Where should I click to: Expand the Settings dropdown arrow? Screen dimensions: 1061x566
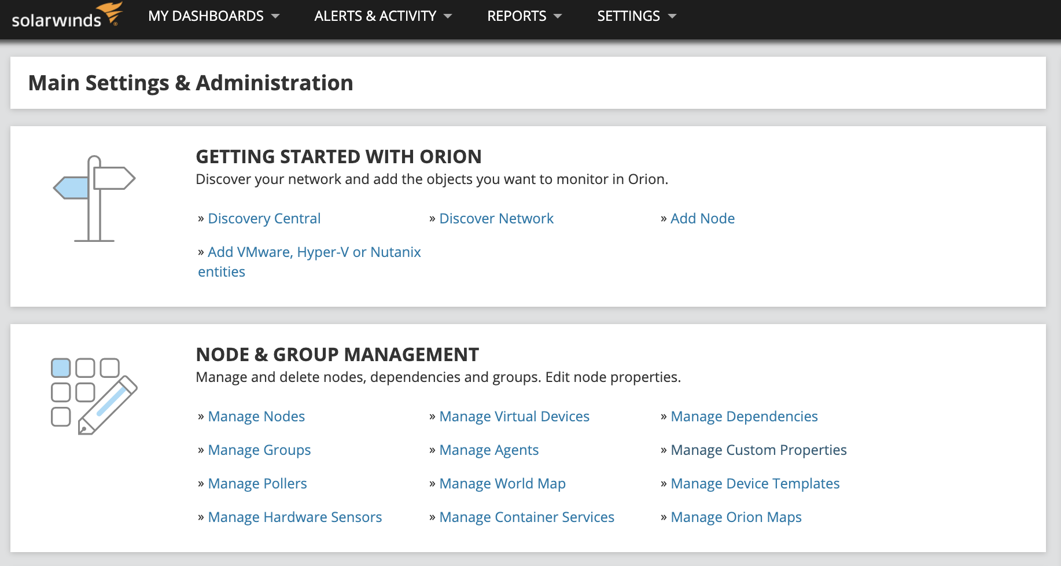(x=672, y=16)
